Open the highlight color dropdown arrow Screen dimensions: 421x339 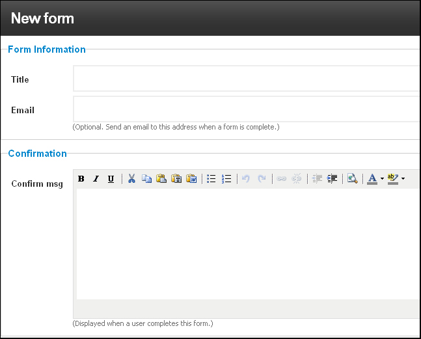(403, 178)
